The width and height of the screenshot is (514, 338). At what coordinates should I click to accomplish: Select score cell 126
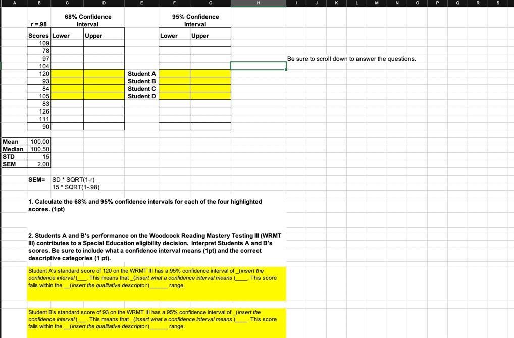click(x=39, y=111)
